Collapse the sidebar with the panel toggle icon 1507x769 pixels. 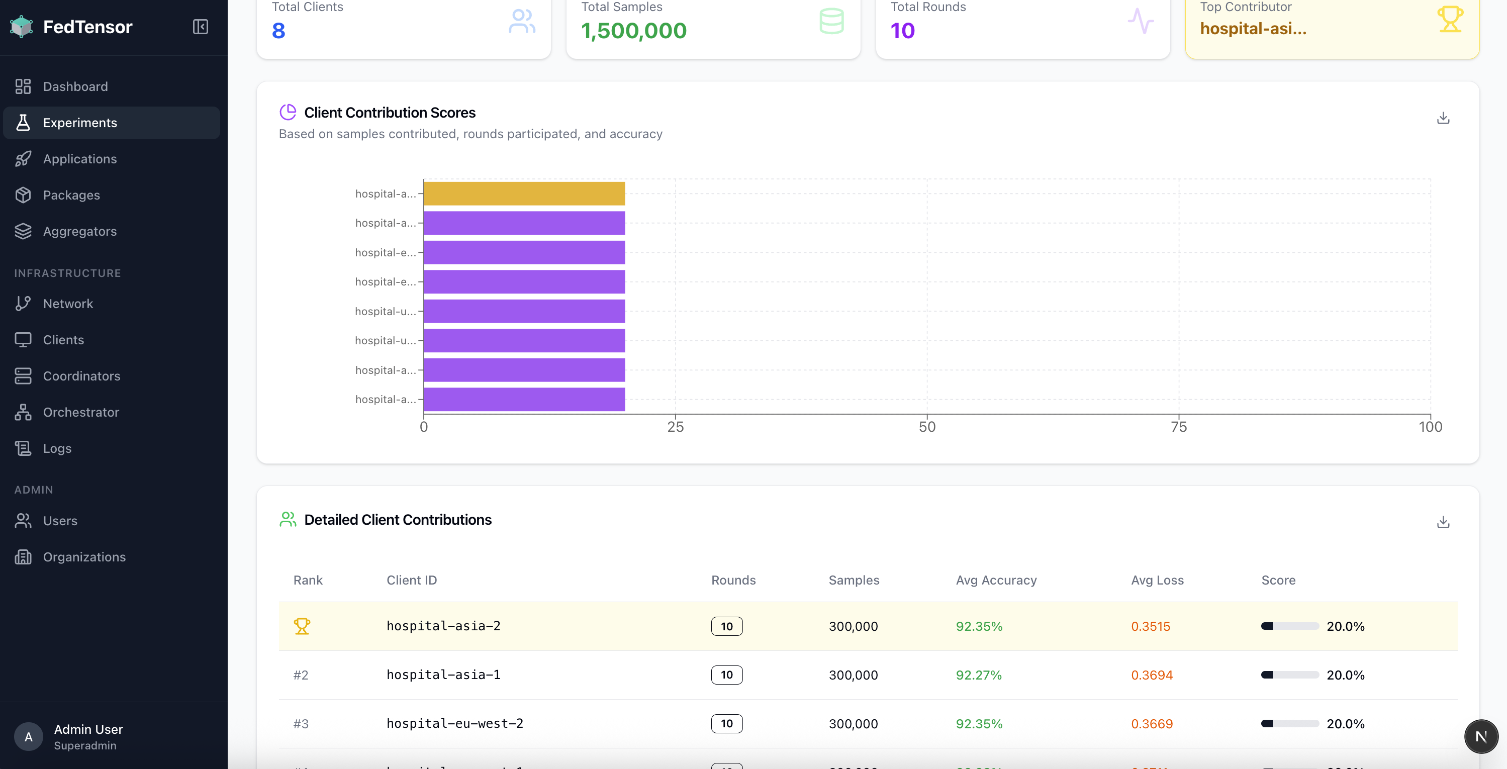tap(200, 27)
